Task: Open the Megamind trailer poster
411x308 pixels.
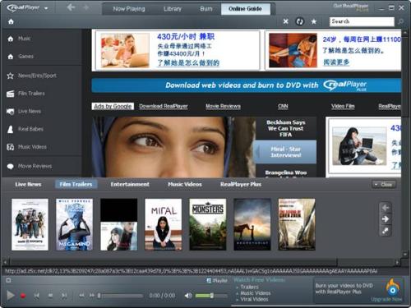Action: coord(74,224)
